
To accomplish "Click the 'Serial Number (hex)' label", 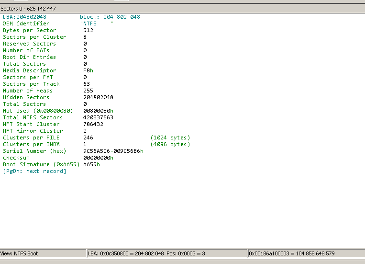I will (34, 151).
